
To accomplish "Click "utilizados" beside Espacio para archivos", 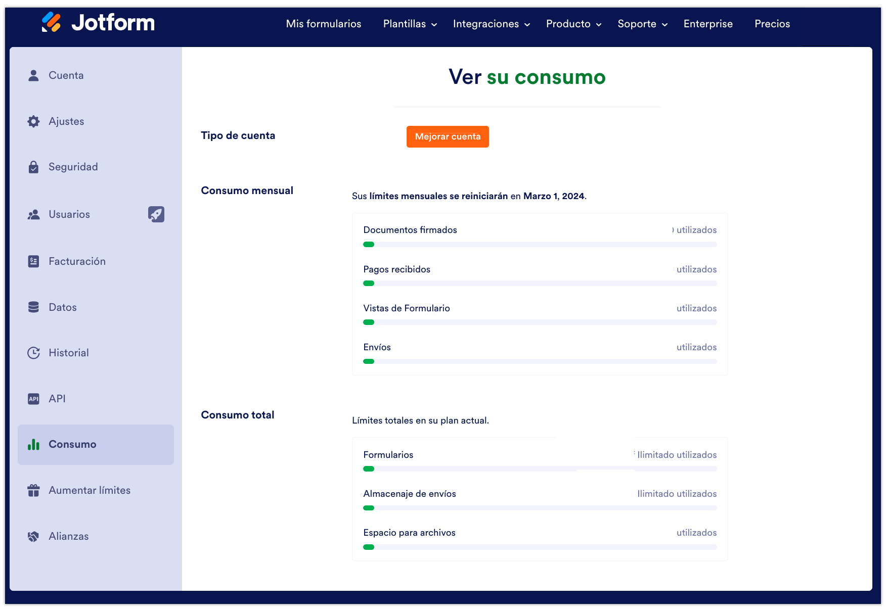I will pos(697,533).
